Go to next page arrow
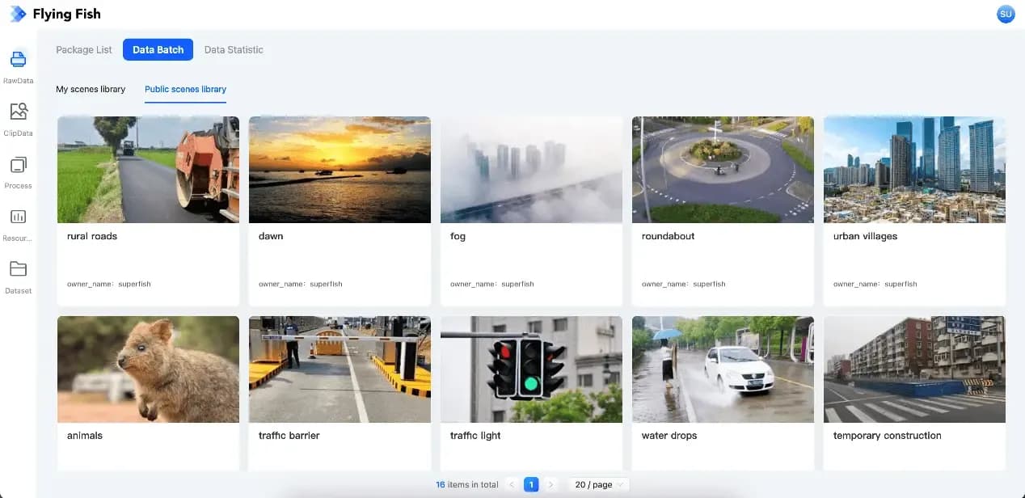Screen dimensions: 1025x498 [x=550, y=484]
